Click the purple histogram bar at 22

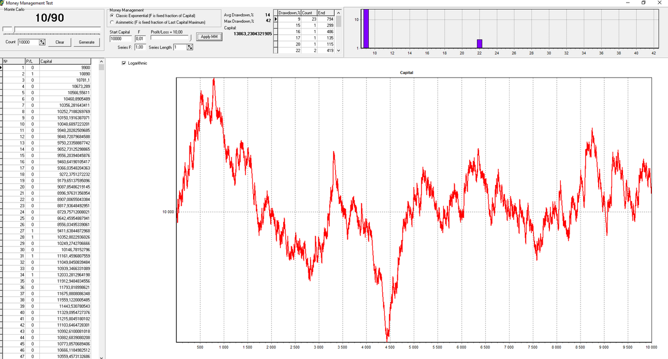(480, 44)
